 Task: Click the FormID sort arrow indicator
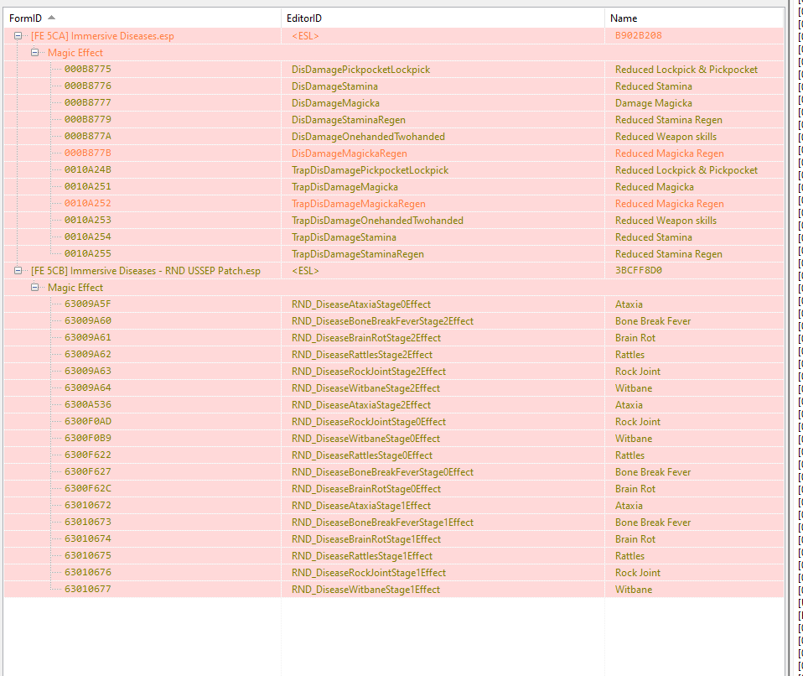[x=51, y=18]
